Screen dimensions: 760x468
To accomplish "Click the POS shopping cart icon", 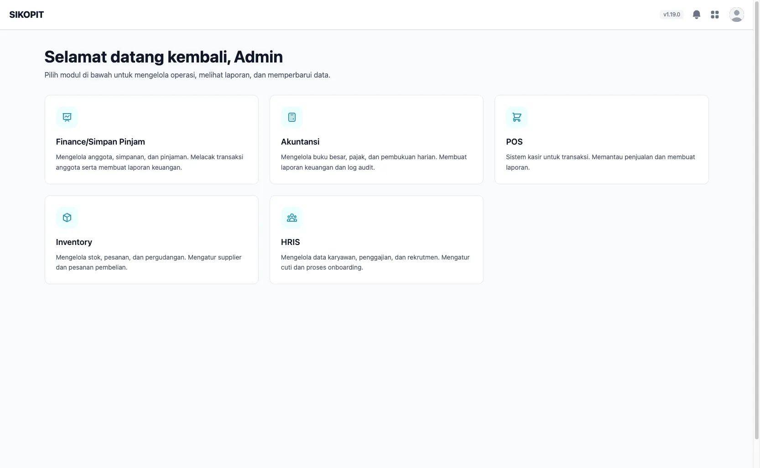I will [517, 117].
